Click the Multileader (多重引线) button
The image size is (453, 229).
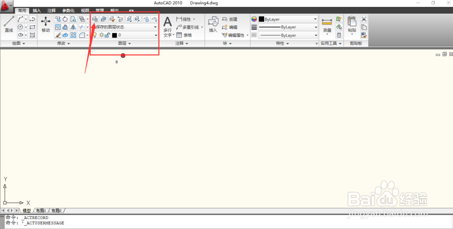click(188, 27)
